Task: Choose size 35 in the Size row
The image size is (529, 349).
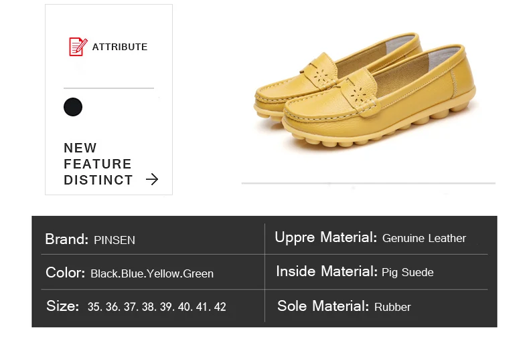Action: tap(94, 307)
